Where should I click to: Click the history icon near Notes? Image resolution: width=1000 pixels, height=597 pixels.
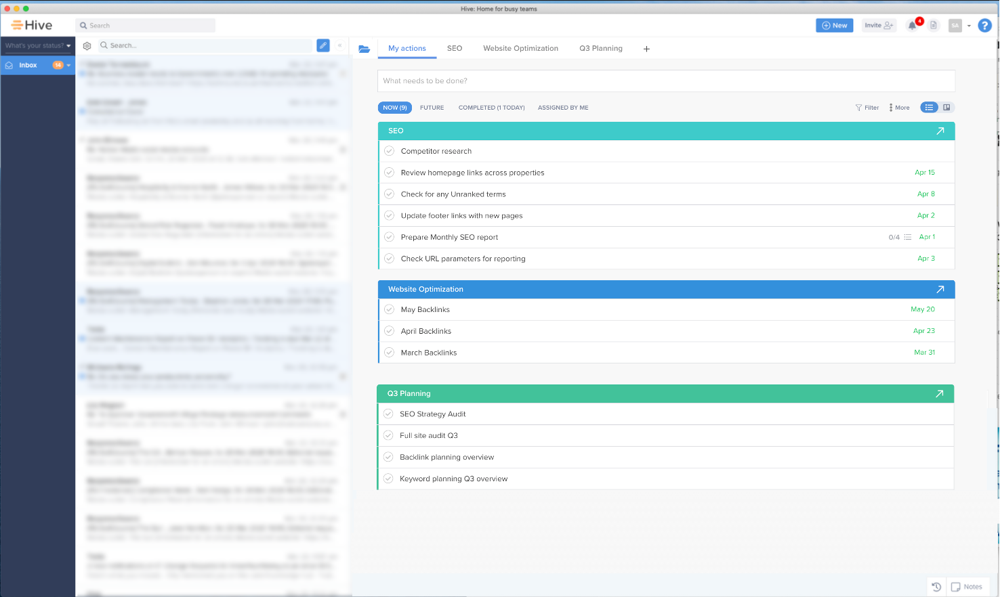coord(936,587)
